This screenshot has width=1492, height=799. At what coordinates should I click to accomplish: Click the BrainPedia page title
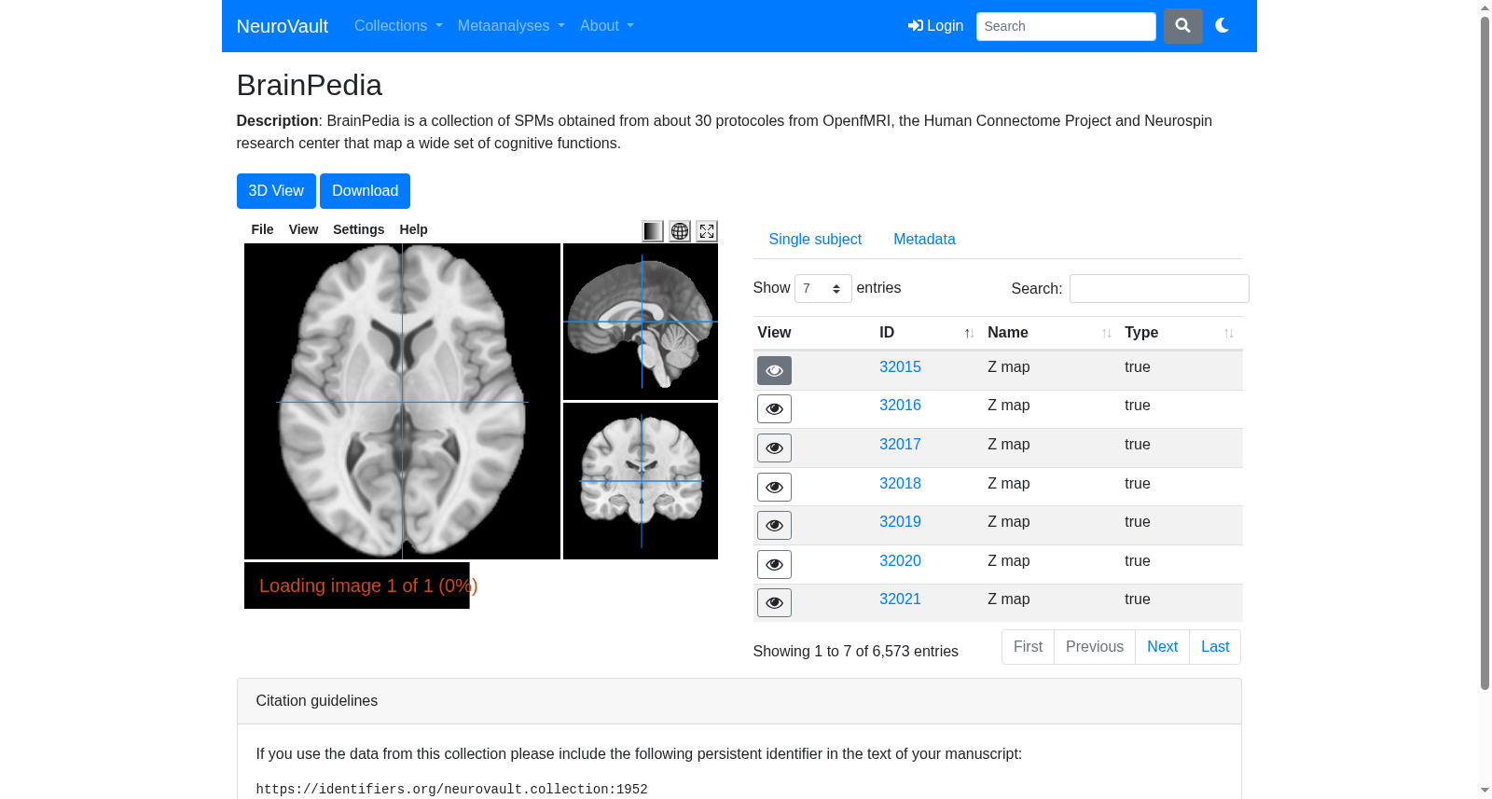310,85
